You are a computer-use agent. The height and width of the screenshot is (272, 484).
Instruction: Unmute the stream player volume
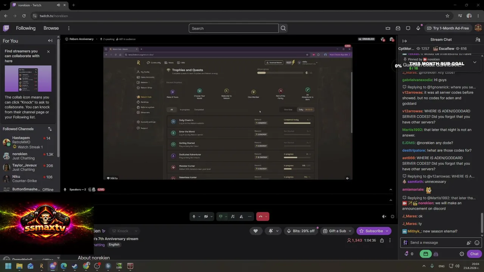384,216
